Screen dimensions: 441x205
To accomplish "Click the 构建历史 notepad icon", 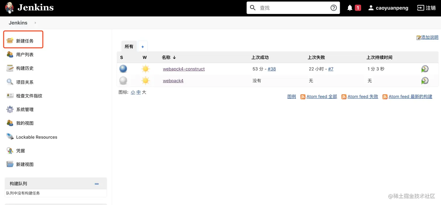I will tap(10, 68).
